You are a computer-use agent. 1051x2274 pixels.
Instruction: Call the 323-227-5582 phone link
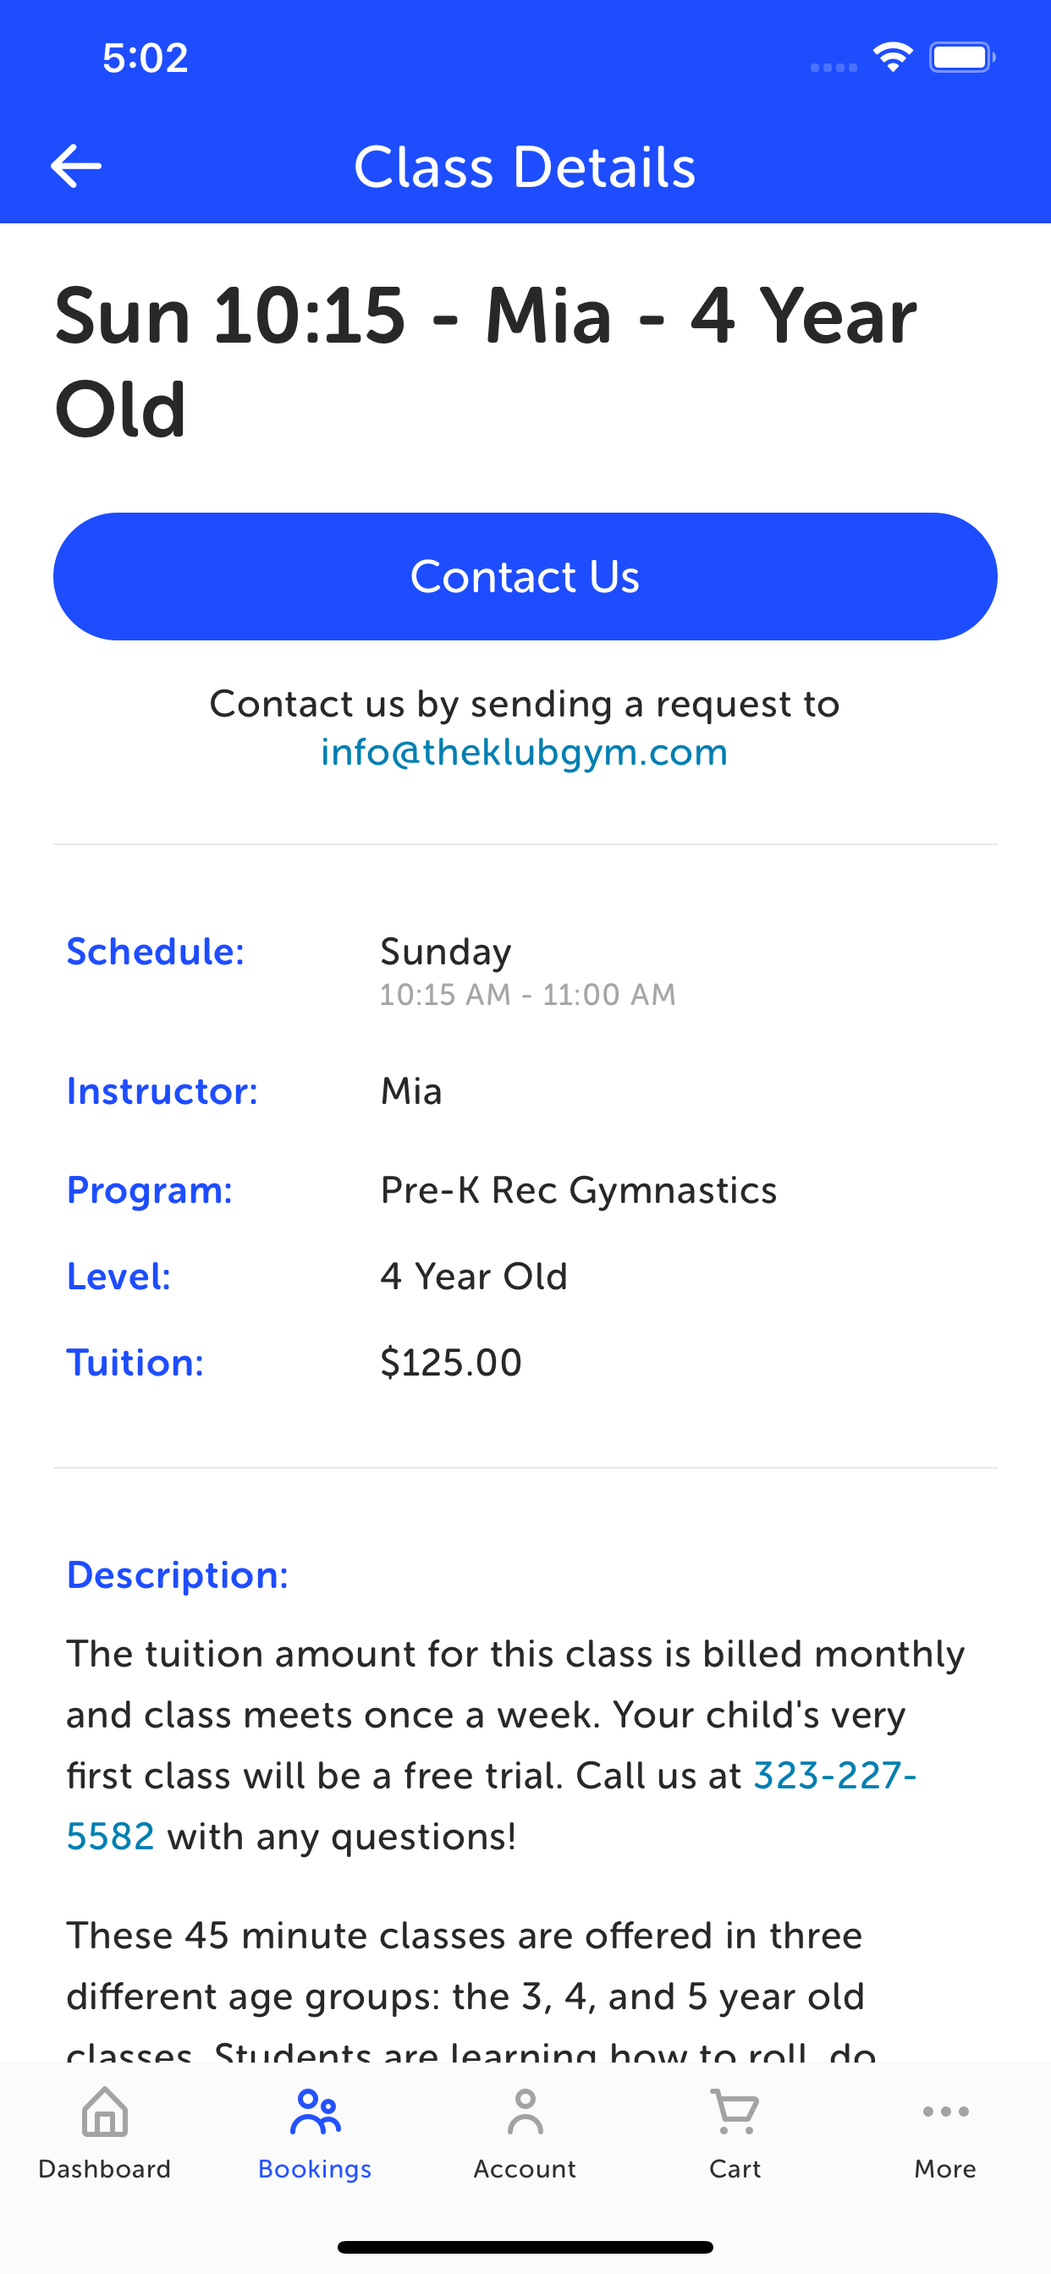pyautogui.click(x=834, y=1775)
